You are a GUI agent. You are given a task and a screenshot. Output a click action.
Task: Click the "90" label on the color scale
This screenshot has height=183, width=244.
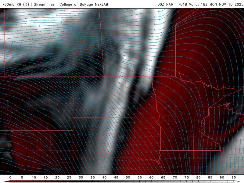coord(222,178)
